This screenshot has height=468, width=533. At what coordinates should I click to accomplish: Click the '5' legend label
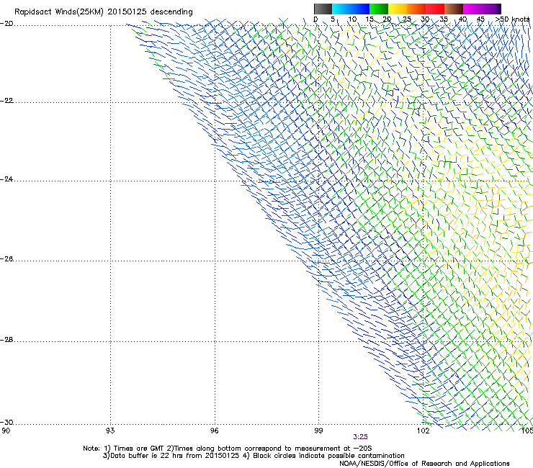pyautogui.click(x=333, y=19)
